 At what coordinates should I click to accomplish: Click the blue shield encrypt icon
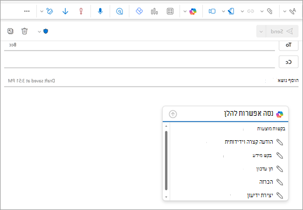tap(45, 31)
